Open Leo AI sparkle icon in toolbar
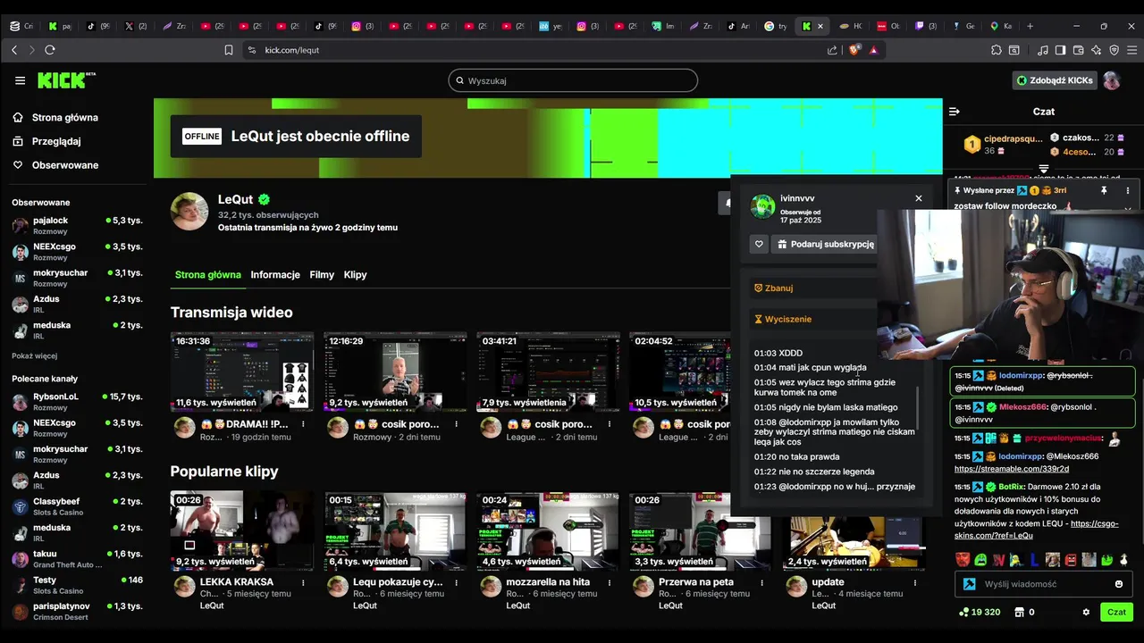This screenshot has width=1144, height=643. [1096, 50]
